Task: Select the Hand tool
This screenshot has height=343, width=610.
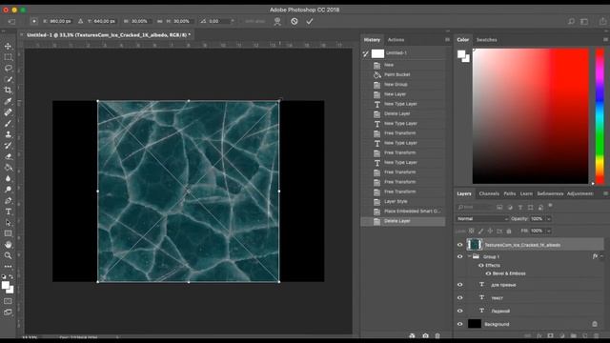Action: click(x=8, y=245)
